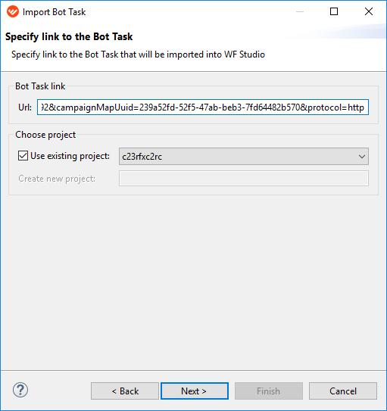
Task: Return with the Back button
Action: pyautogui.click(x=125, y=391)
